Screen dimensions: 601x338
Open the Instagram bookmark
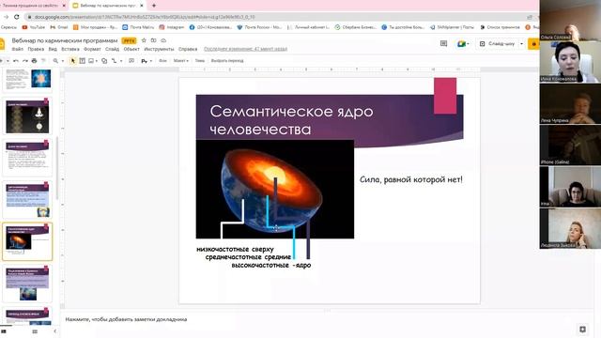click(172, 27)
